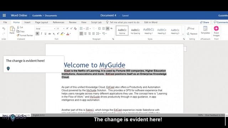Click the MyGuide pin in the tooltip

click(8, 69)
